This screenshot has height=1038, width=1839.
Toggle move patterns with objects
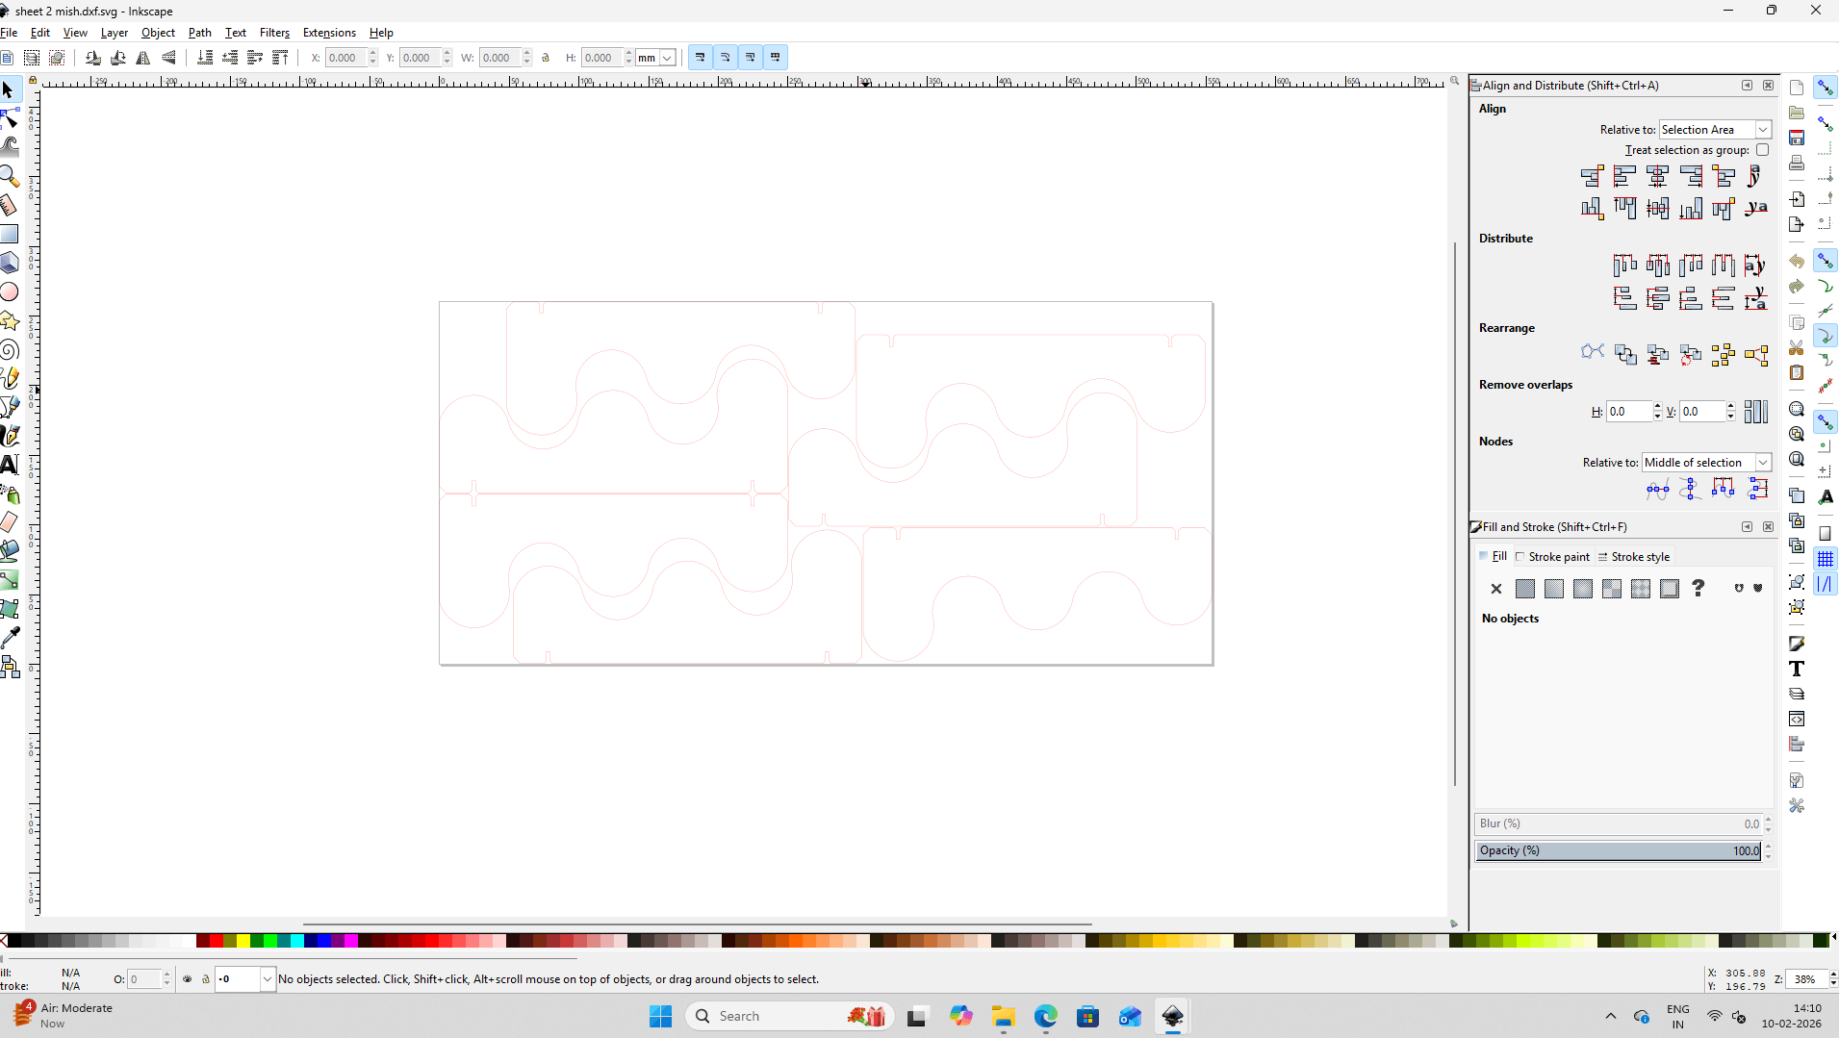pos(776,58)
